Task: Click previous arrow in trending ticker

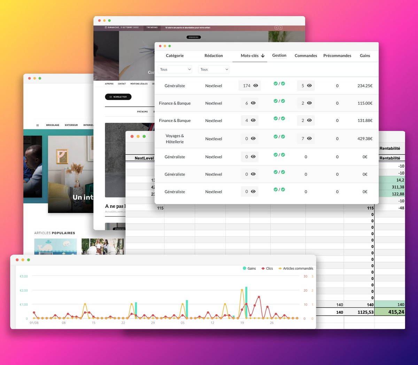Action: point(277,27)
